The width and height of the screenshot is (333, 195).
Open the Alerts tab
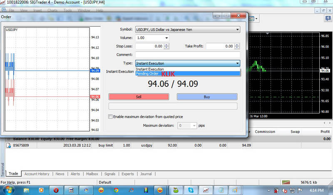pyautogui.click(x=75, y=174)
